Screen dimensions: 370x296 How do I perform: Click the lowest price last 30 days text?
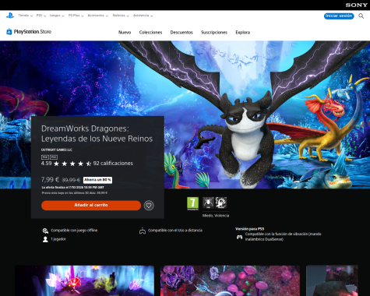(x=75, y=193)
